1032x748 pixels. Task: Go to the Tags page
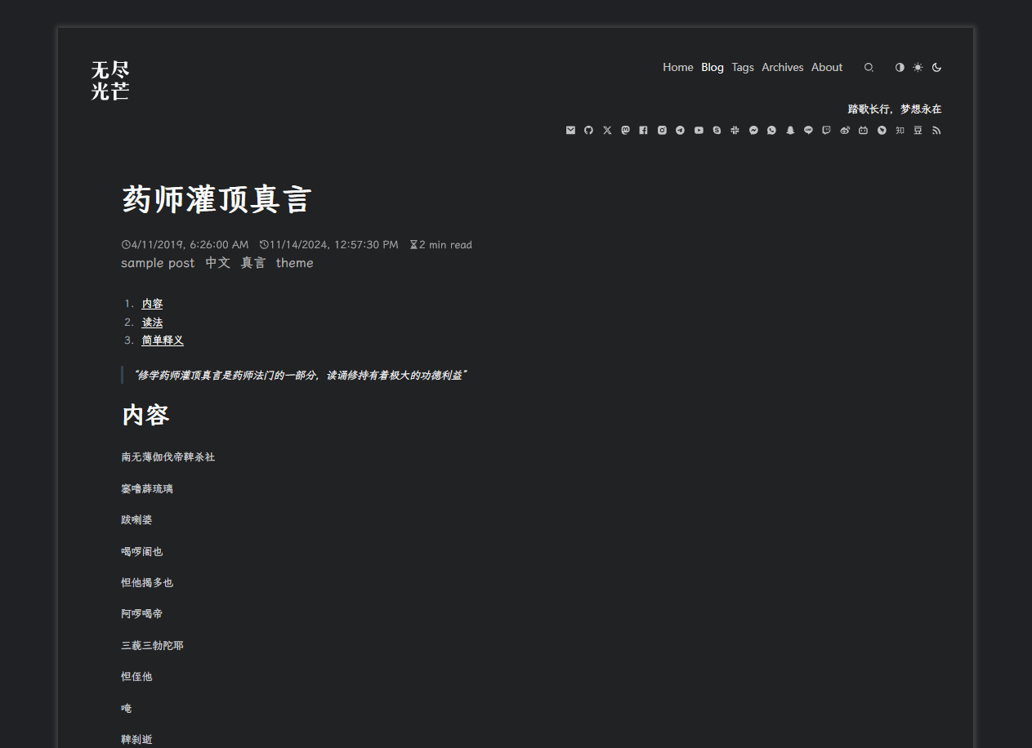click(743, 68)
